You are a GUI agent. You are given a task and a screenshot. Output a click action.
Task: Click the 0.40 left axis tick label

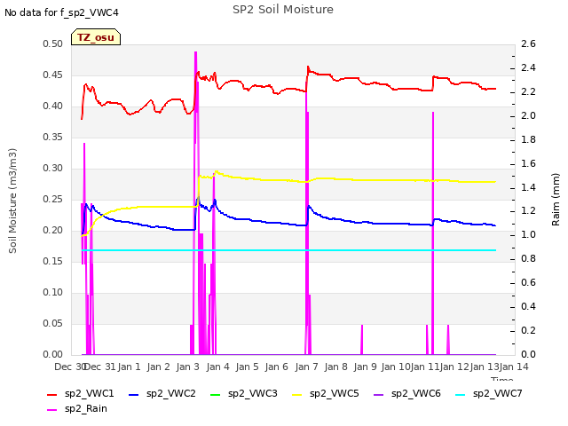53,106
